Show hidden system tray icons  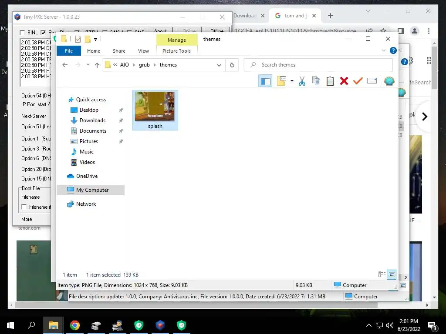click(368, 325)
